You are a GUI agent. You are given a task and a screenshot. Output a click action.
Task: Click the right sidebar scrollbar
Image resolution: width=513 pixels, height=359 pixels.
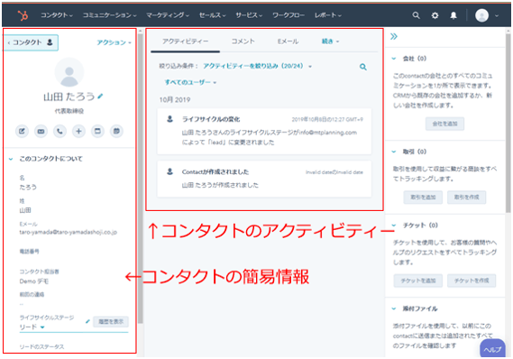(x=508, y=123)
